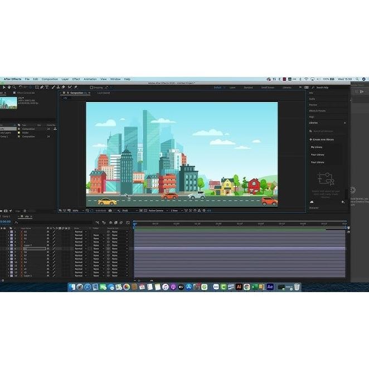Click the timeline timecode field

5,221
